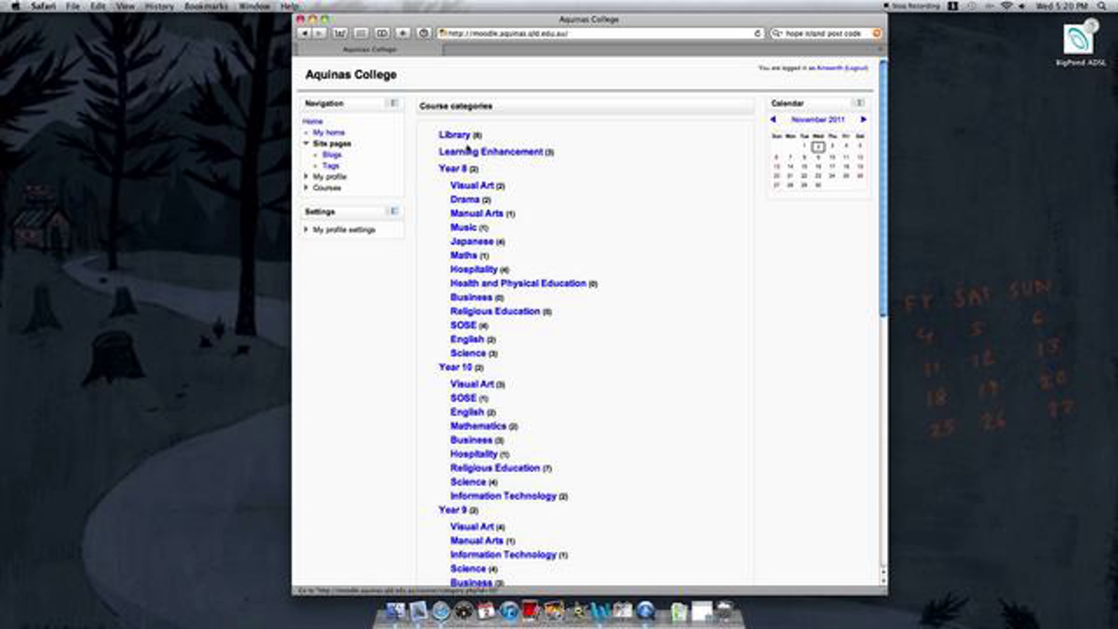Click Finder icon in the Dock
This screenshot has height=629, width=1118.
tap(395, 611)
